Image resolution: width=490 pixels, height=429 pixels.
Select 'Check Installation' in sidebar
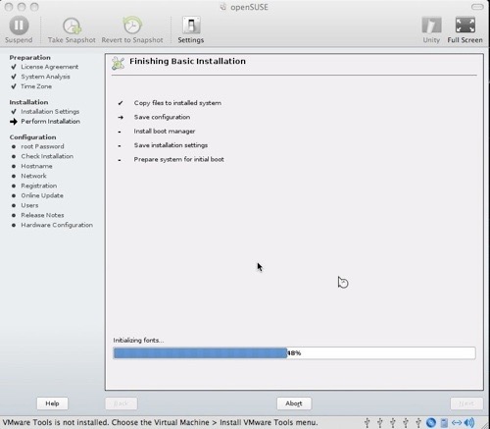(x=47, y=156)
